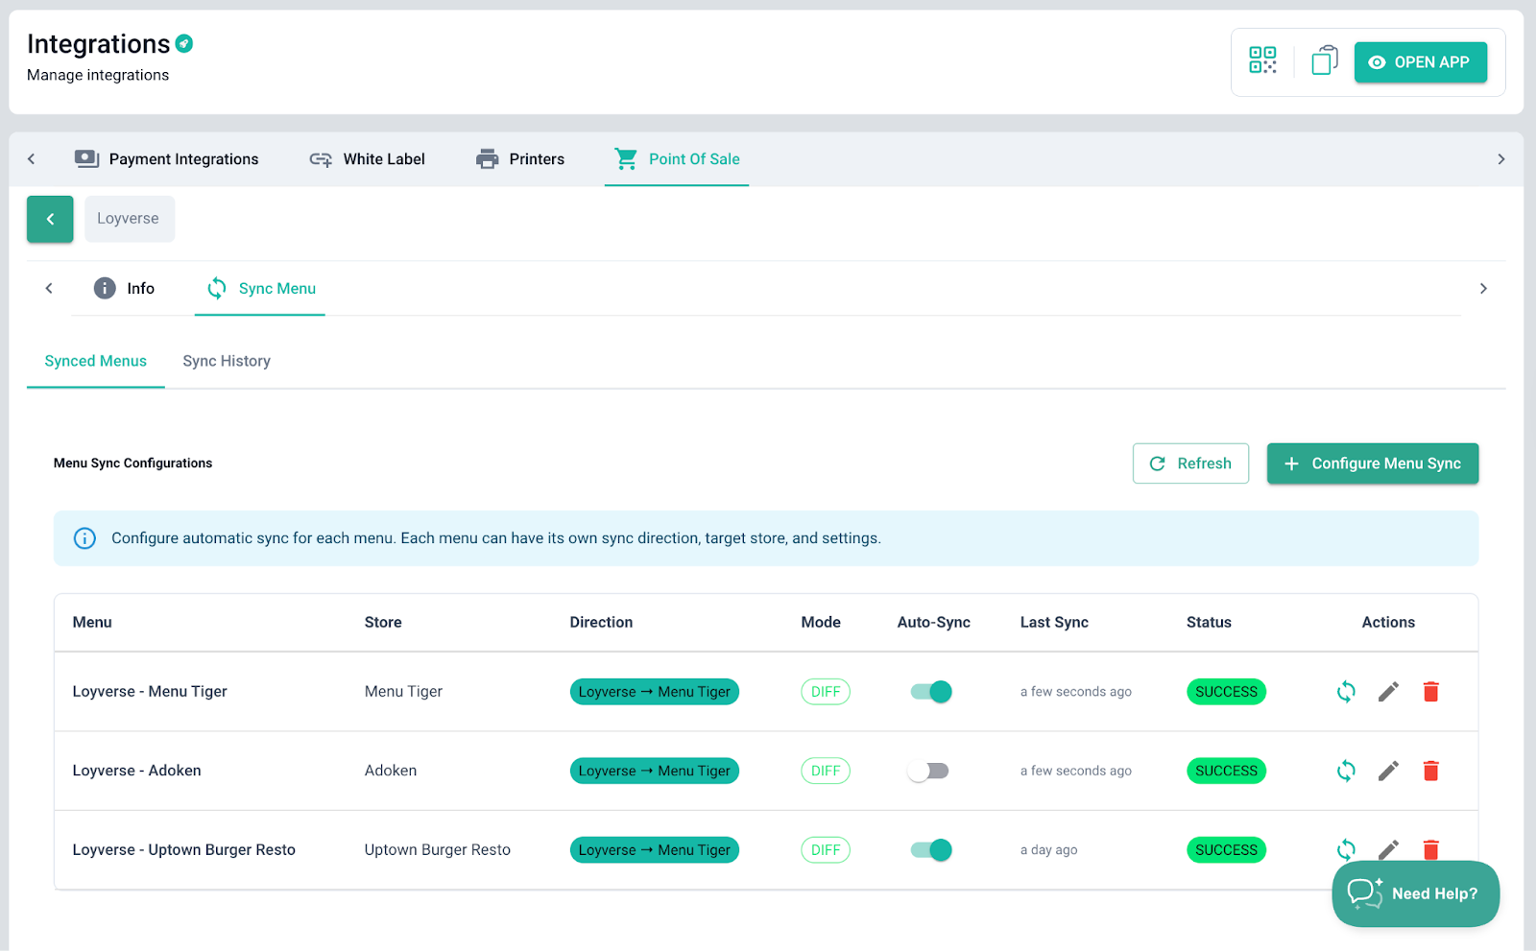Screen dimensions: 1536x951
Task: Click the menu name Loyverse - Menu Tiger
Action: 150,692
